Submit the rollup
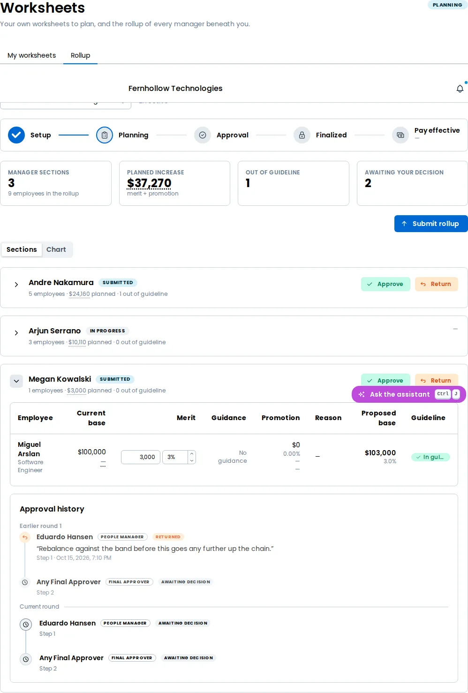 point(431,224)
